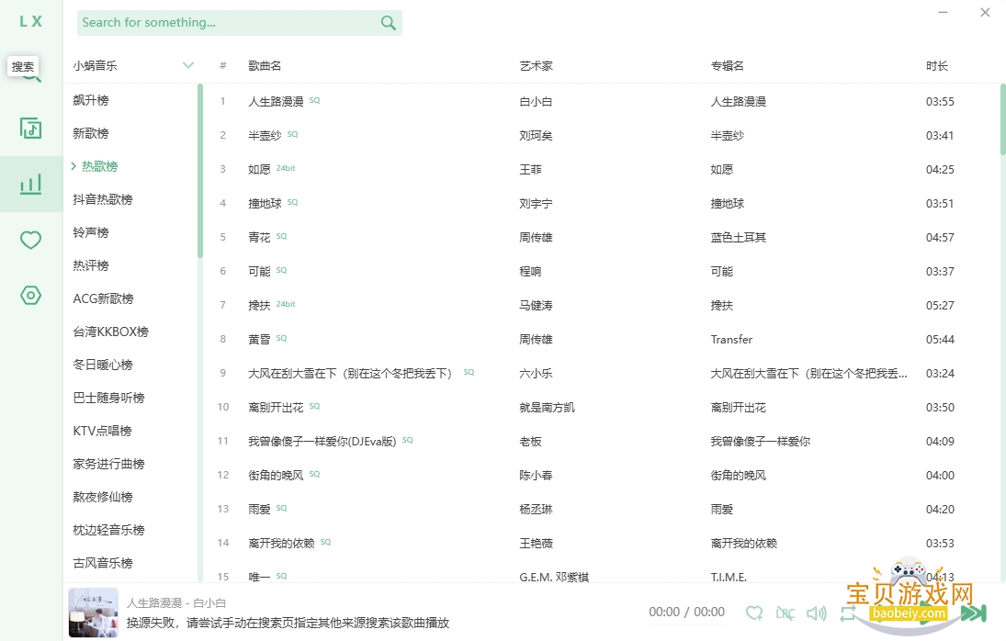The image size is (1006, 641).
Task: Select song 离开我的依赖 in row 14
Action: point(282,543)
